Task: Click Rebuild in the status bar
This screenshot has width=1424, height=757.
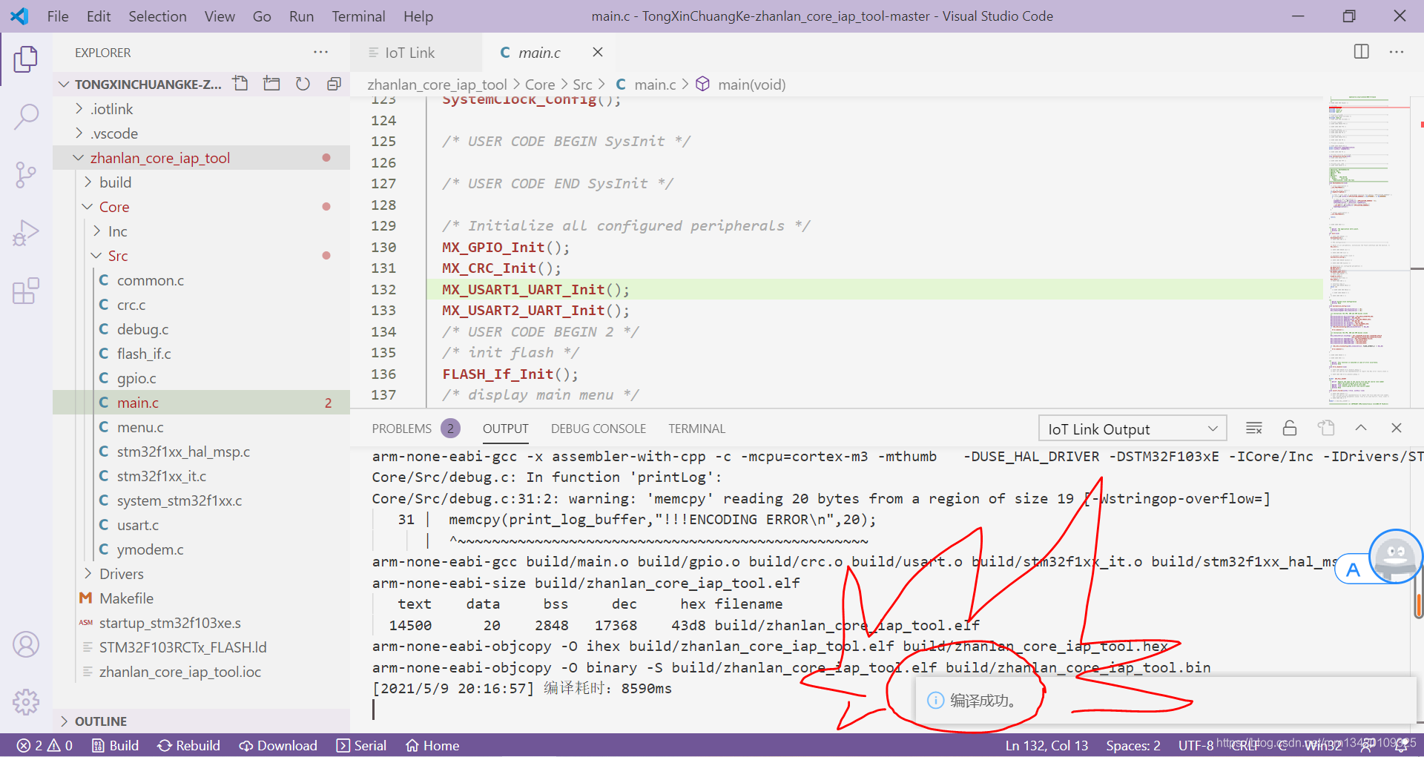Action: (x=189, y=745)
